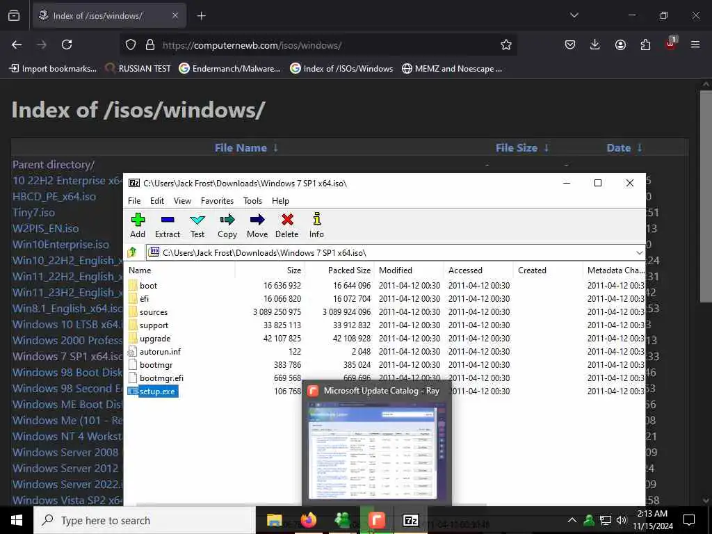The height and width of the screenshot is (534, 712).
Task: Sort 7-Zip list by Name column
Action: (x=180, y=270)
